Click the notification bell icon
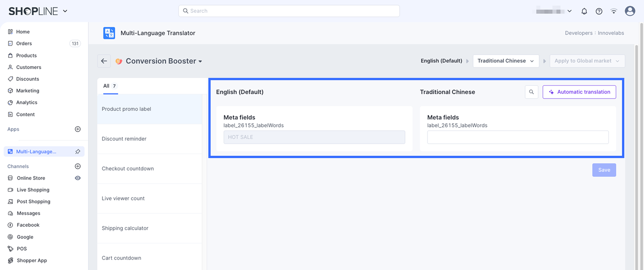Image resolution: width=644 pixels, height=270 pixels. 584,11
